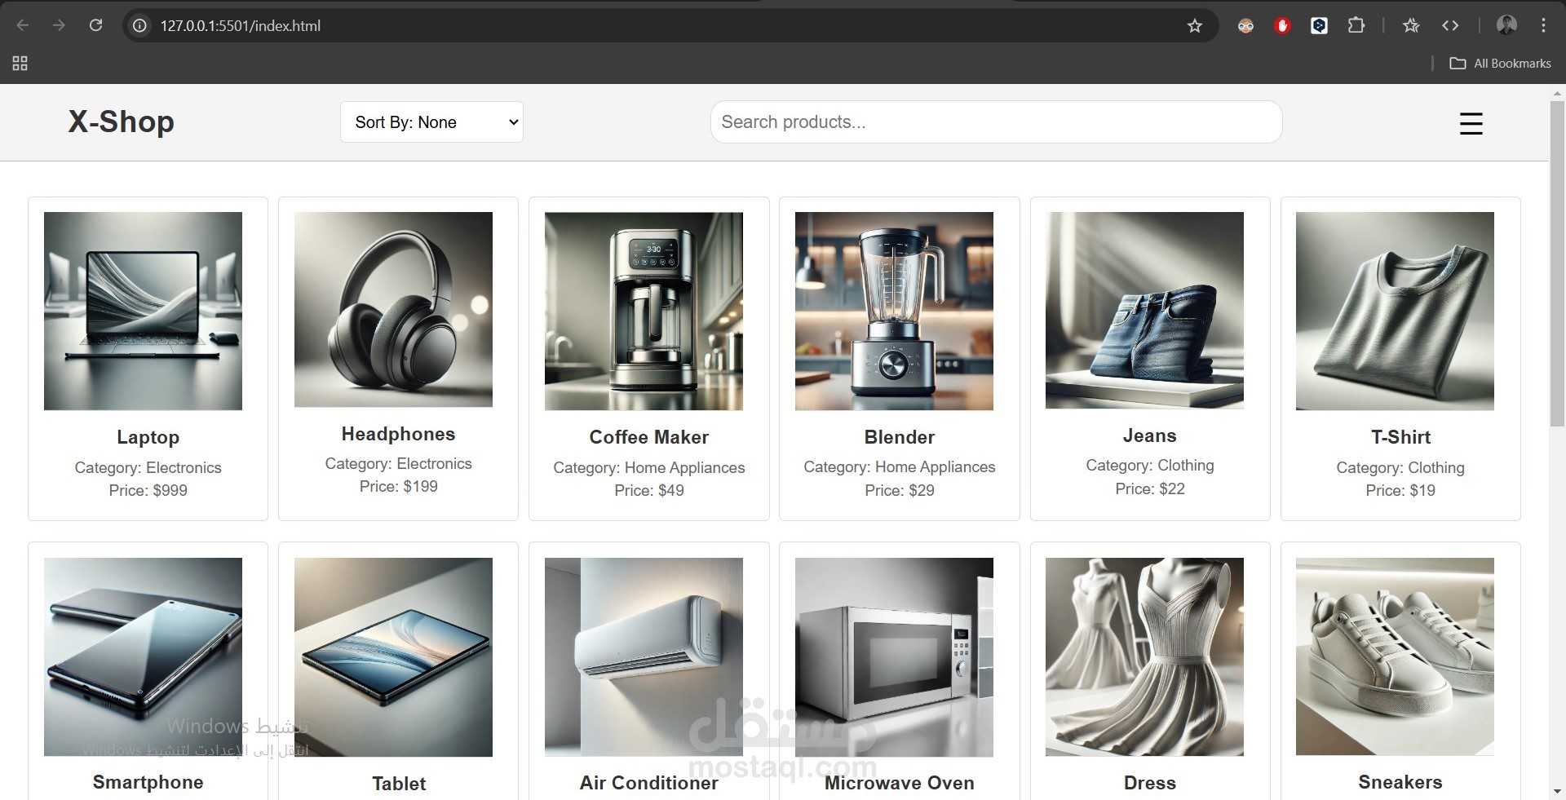Click Jeans' Category: Clothing text
The height and width of the screenshot is (800, 1566).
click(x=1149, y=465)
